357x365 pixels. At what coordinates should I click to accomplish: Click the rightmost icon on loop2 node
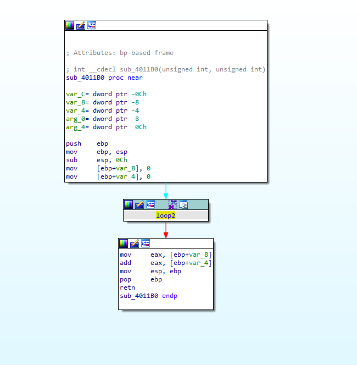[x=183, y=204]
